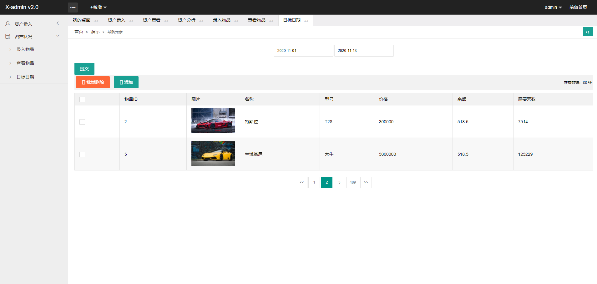Click current page 2 in pagination
597x284 pixels.
click(x=326, y=182)
